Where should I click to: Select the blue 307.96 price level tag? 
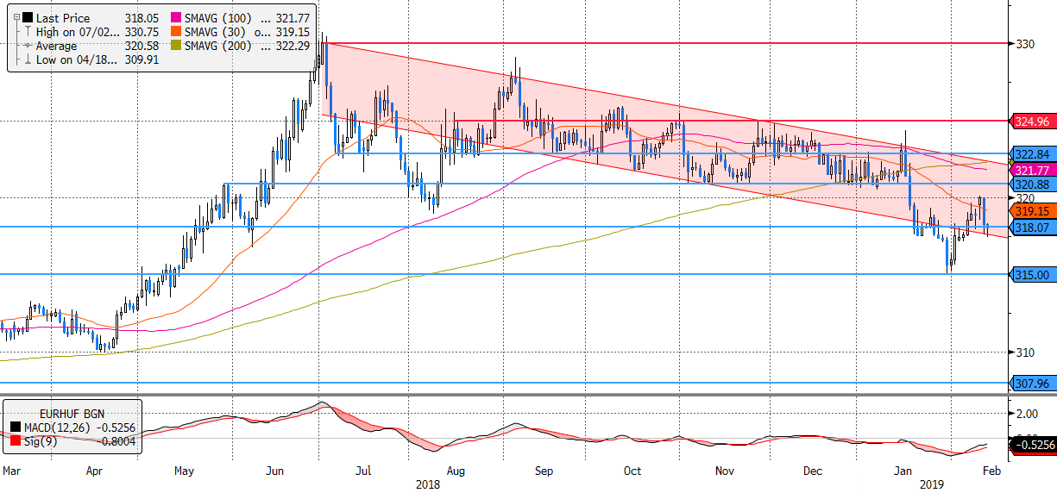1031,383
